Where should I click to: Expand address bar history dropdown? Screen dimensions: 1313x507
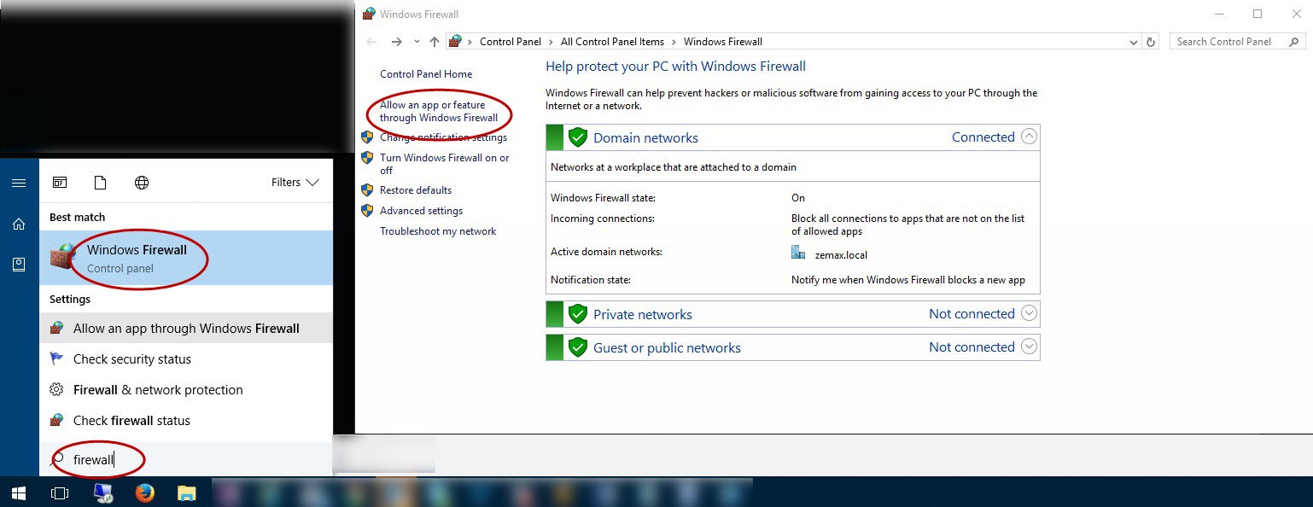coord(1134,42)
